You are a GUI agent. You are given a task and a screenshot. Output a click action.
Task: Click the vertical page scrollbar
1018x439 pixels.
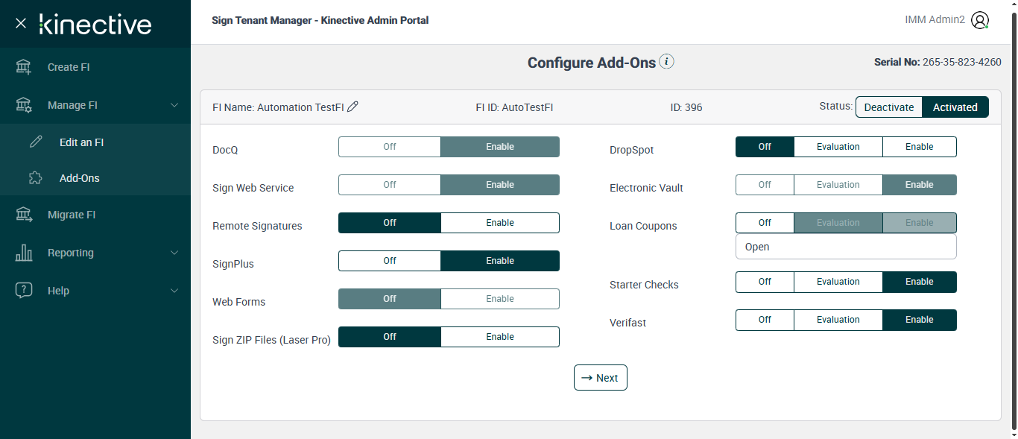click(x=1013, y=224)
